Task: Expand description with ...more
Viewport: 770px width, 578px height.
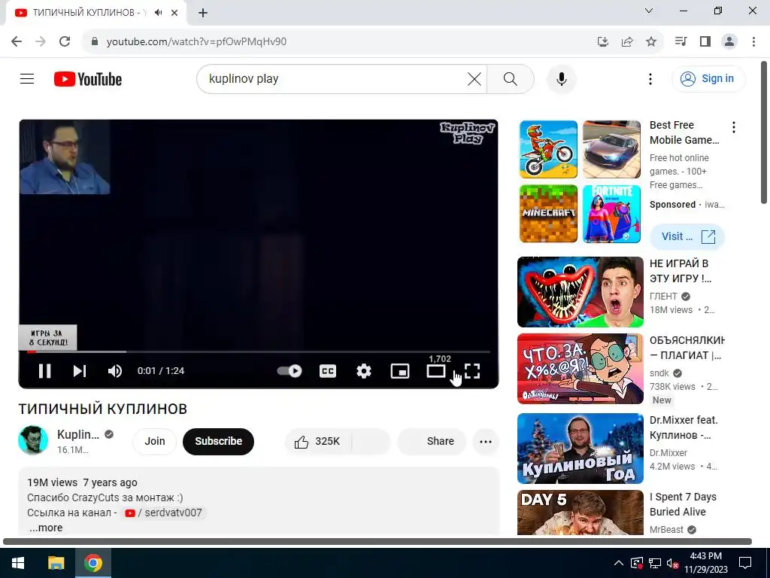Action: (x=45, y=528)
